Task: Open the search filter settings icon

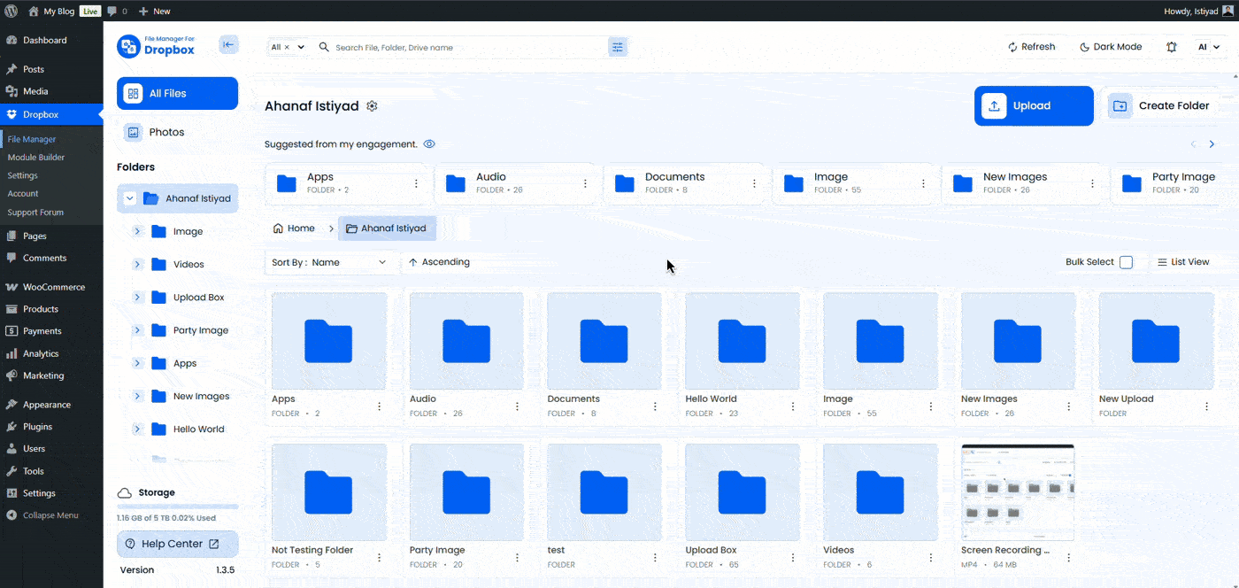Action: point(617,47)
